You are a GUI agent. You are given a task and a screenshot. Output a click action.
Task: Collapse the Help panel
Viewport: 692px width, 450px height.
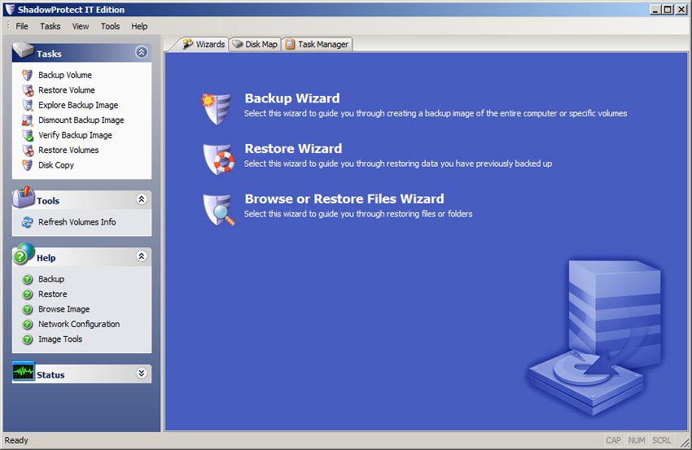tap(141, 256)
